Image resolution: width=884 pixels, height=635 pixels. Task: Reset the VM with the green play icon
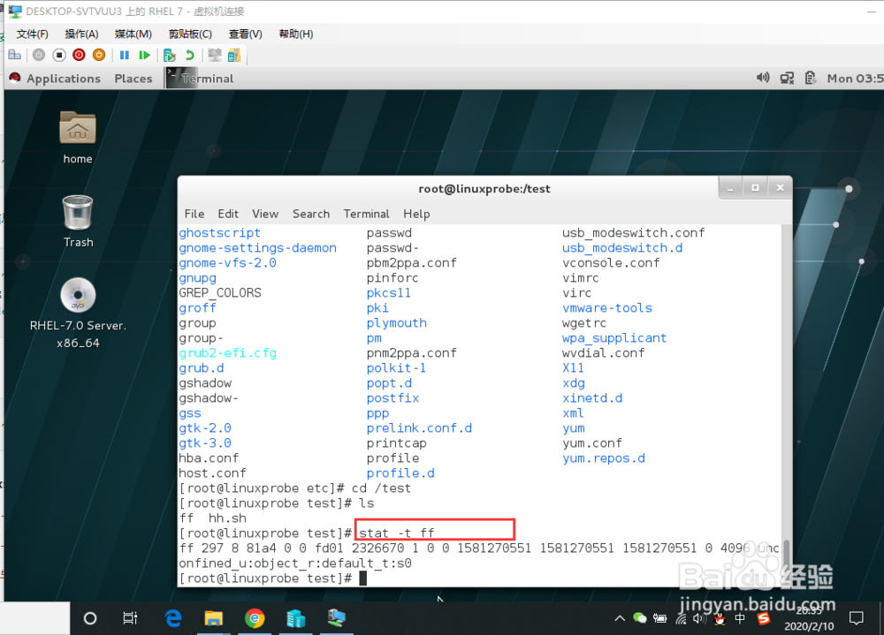tap(144, 55)
